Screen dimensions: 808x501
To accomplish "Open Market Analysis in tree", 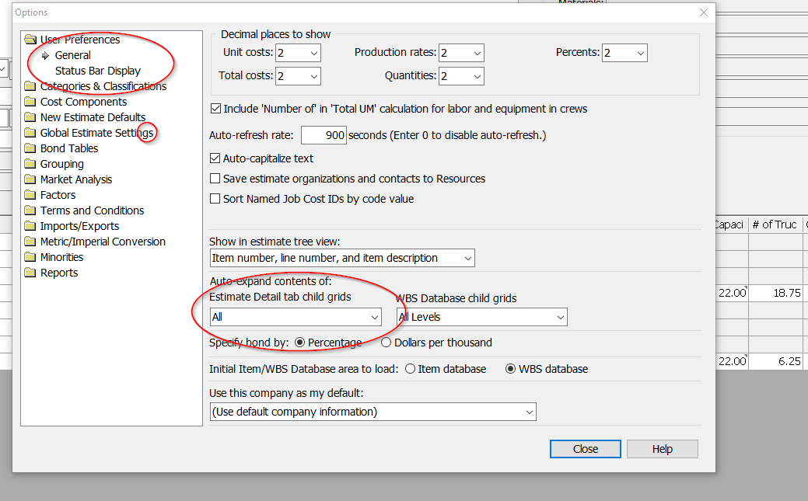I will click(x=76, y=179).
